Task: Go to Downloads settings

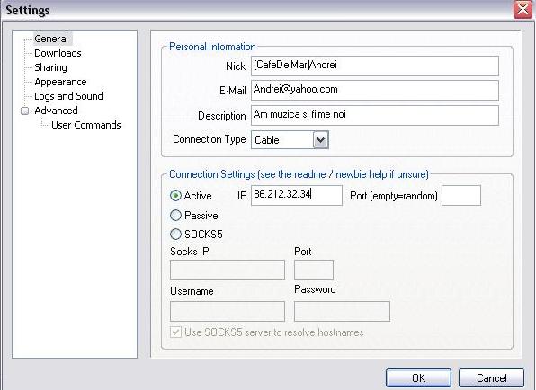Action: [x=58, y=53]
